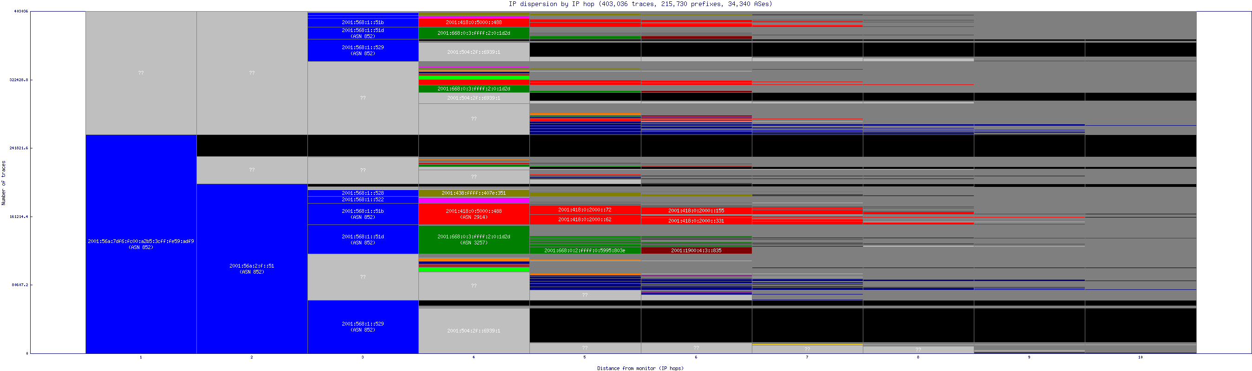Image resolution: width=1252 pixels, height=371 pixels.
Task: Click the red block 2001:418:0:2000::62
Action: (585, 219)
